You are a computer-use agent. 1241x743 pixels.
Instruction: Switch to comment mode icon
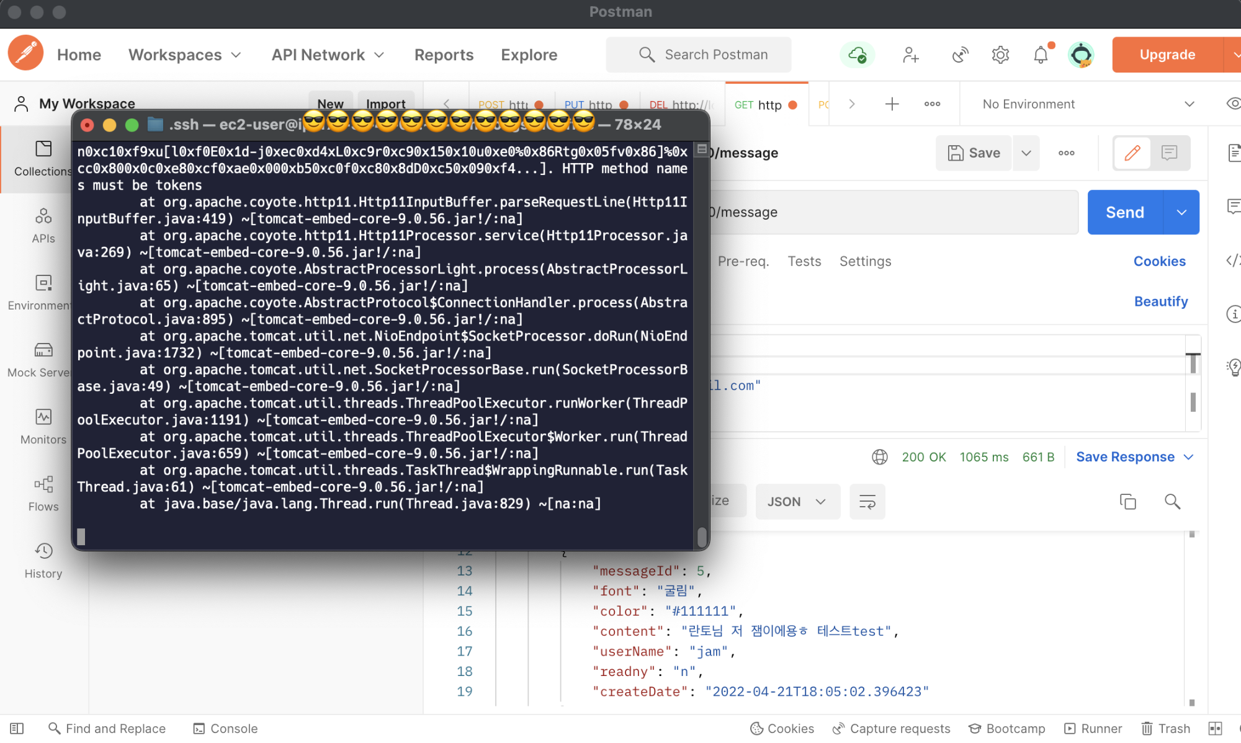point(1170,153)
